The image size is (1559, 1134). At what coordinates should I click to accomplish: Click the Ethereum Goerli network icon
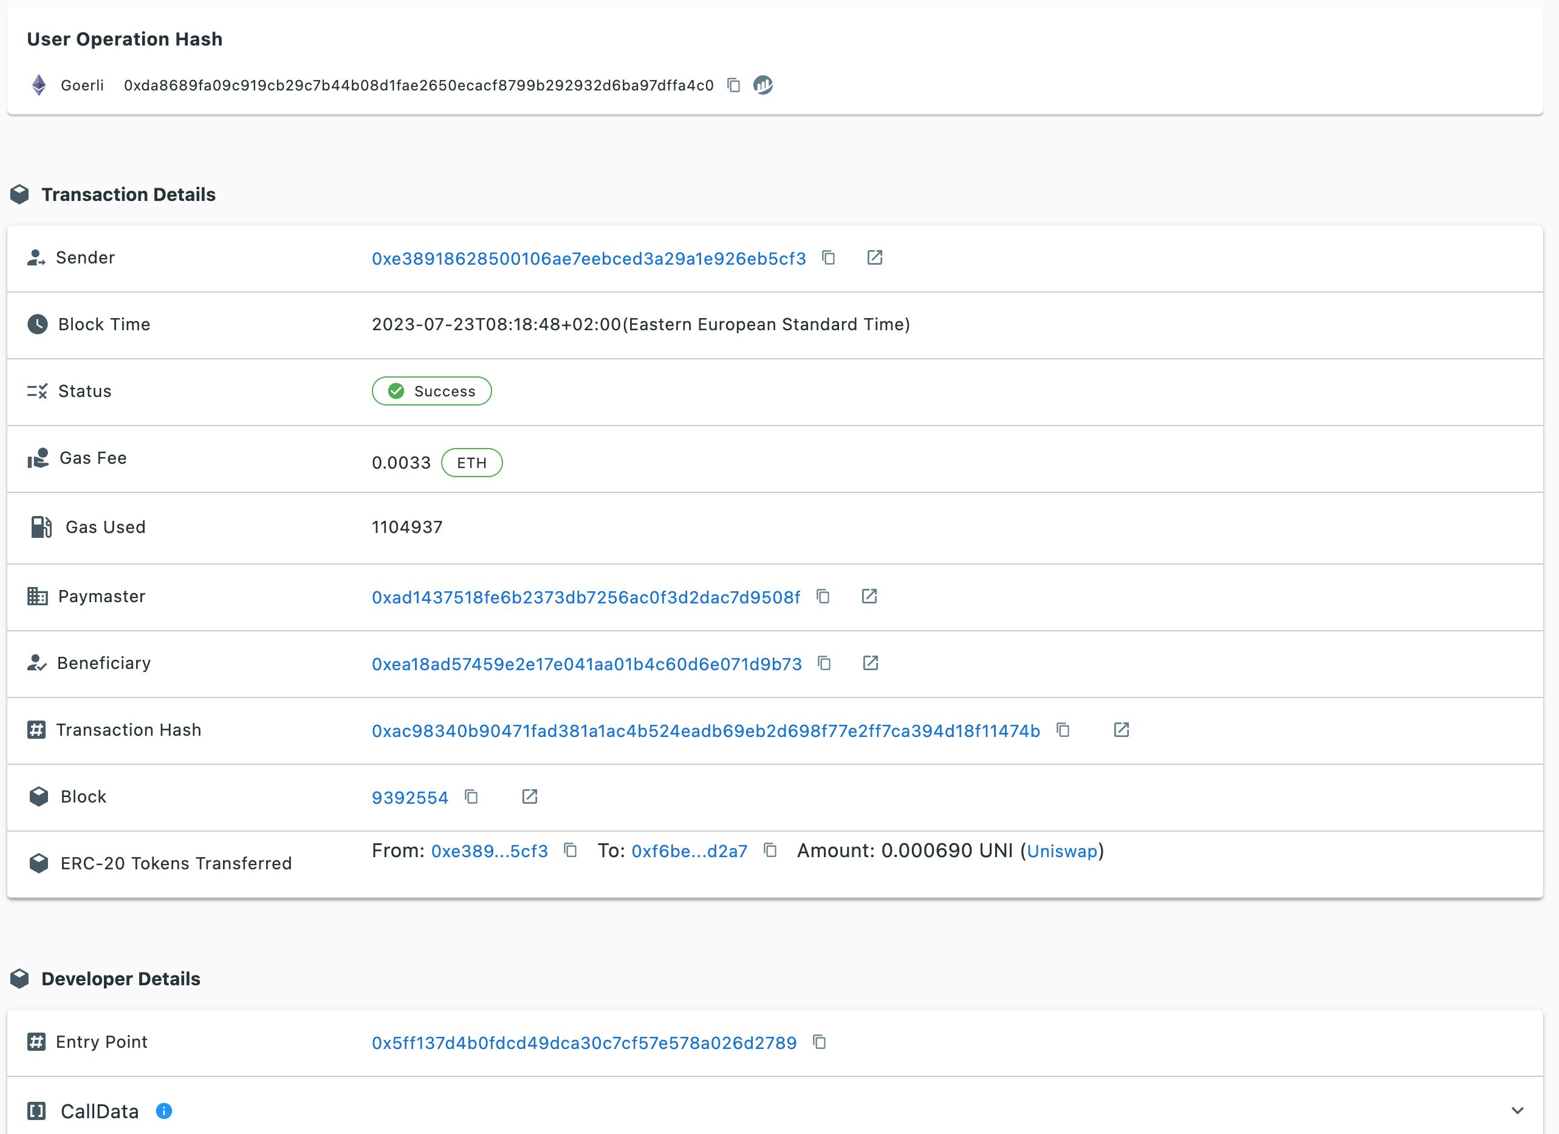point(39,85)
